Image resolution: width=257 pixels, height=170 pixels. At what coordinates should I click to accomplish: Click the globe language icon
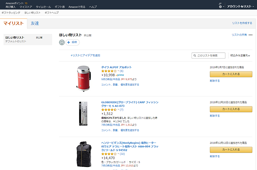click(220, 7)
